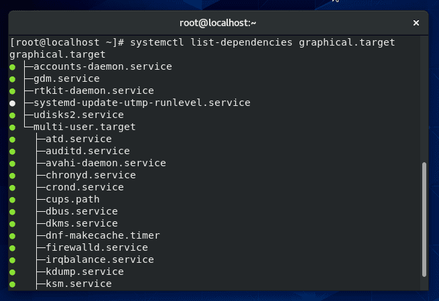Close the root@localhost terminal window
Image resolution: width=439 pixels, height=301 pixels.
pos(416,23)
